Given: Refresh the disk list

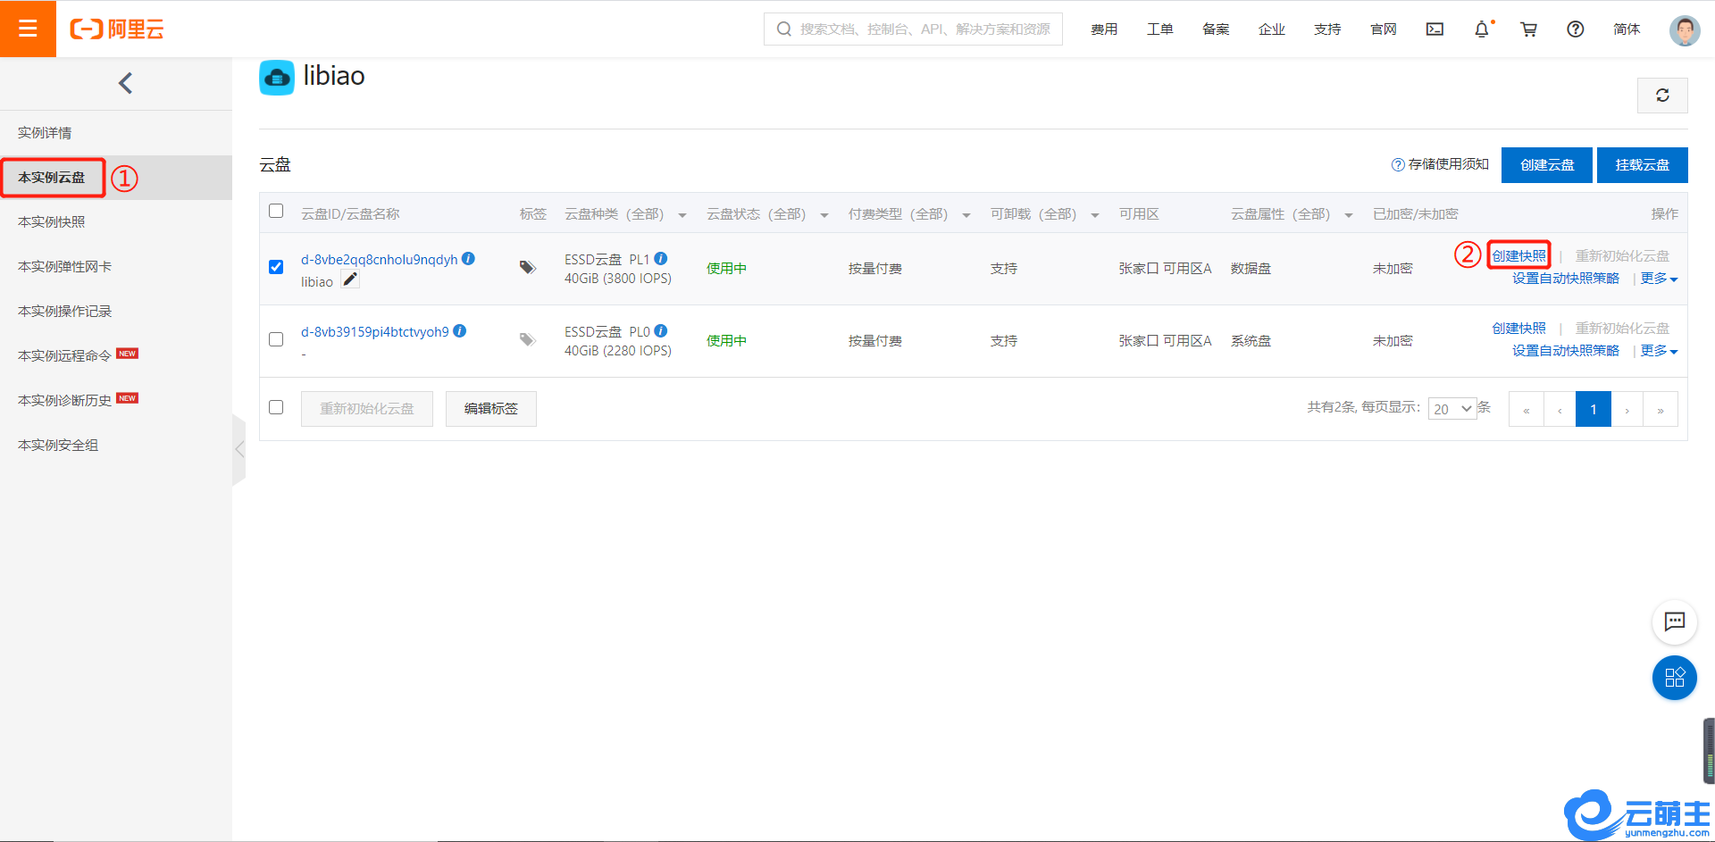Looking at the screenshot, I should tap(1661, 96).
